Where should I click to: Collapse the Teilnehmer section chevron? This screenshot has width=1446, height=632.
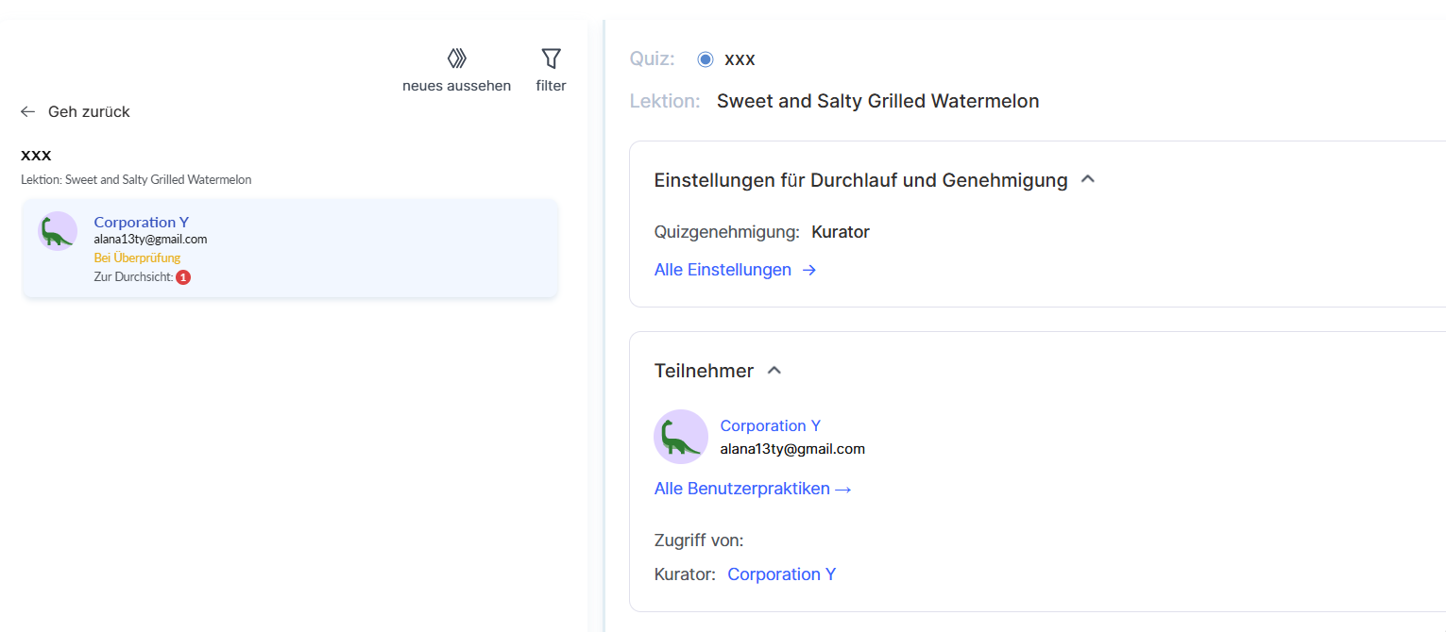click(774, 370)
